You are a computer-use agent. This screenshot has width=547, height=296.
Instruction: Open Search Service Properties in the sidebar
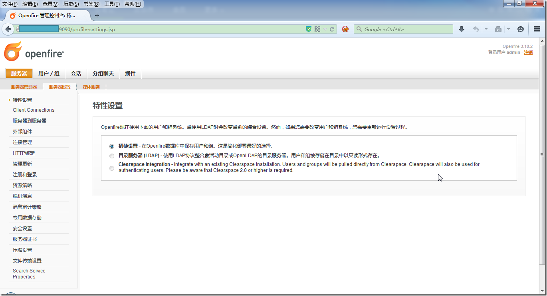tap(29, 274)
